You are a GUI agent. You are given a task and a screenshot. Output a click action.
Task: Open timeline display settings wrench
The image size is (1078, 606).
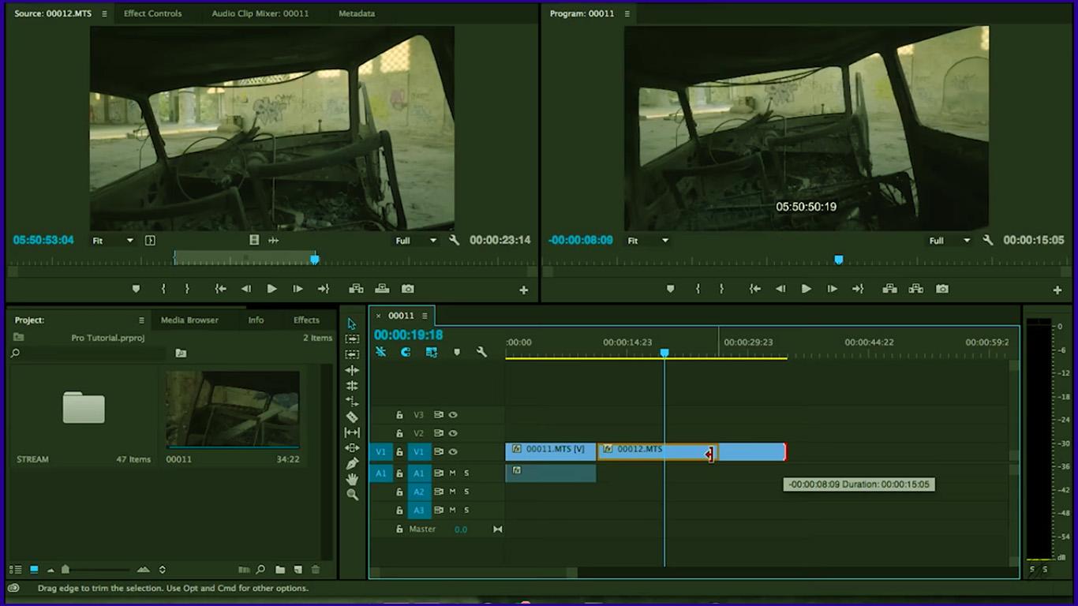(481, 352)
